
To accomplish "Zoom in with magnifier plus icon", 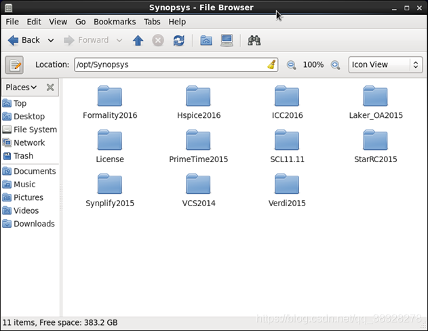I will pos(335,65).
